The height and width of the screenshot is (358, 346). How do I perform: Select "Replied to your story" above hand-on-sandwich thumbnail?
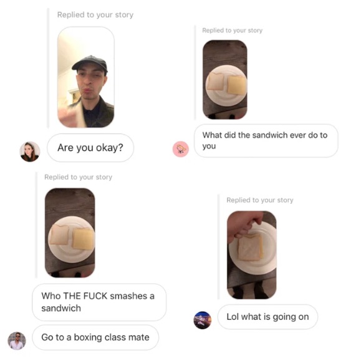click(x=260, y=200)
